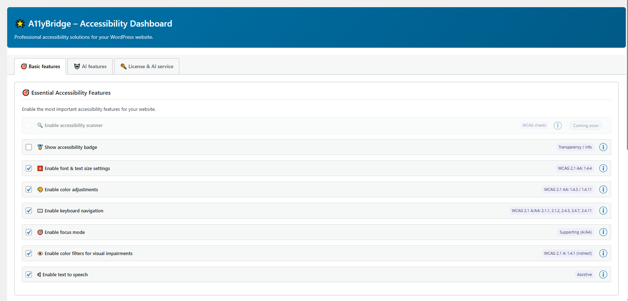Image resolution: width=628 pixels, height=301 pixels.
Task: Click the keyboard icon beside keyboard navigation
Action: pyautogui.click(x=40, y=211)
